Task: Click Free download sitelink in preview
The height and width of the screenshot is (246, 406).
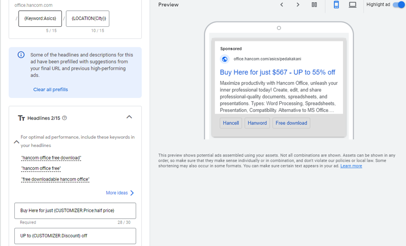Action: [x=291, y=123]
